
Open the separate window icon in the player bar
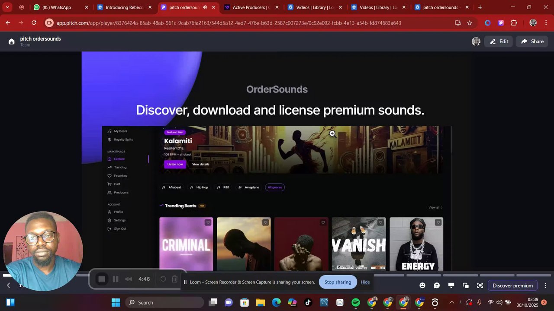tap(466, 286)
